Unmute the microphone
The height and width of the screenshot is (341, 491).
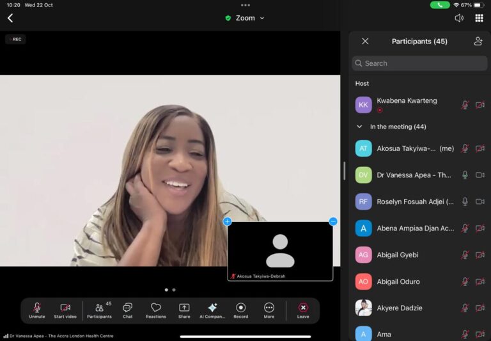click(x=37, y=310)
